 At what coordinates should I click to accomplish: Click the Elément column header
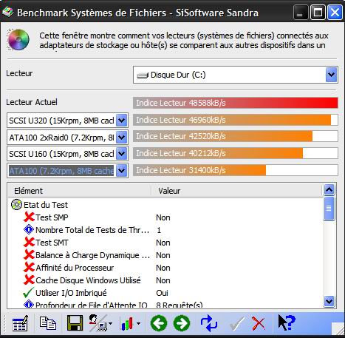pos(80,191)
